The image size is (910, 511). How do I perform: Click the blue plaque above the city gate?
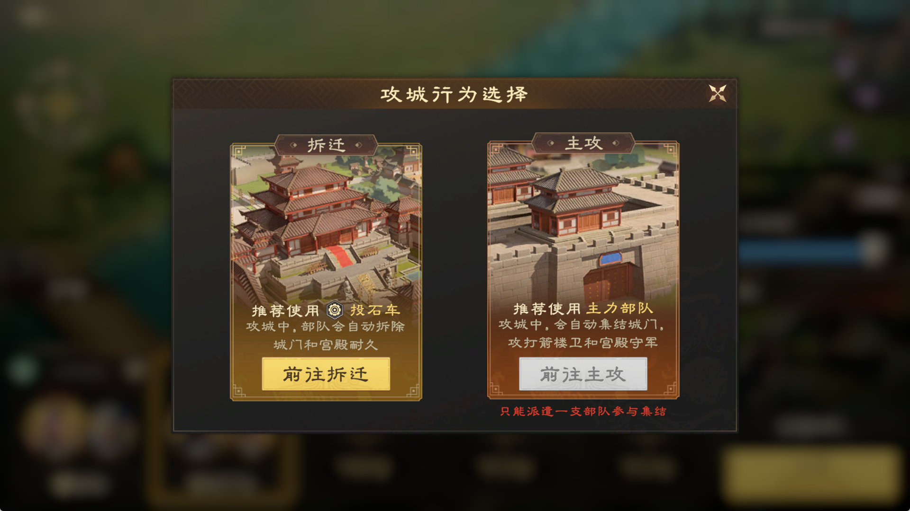pyautogui.click(x=610, y=259)
